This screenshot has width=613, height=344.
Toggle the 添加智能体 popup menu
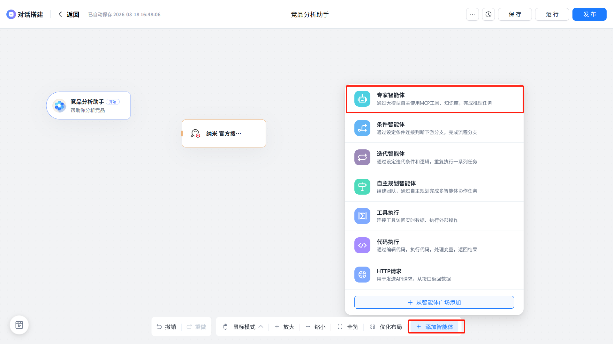tap(435, 327)
